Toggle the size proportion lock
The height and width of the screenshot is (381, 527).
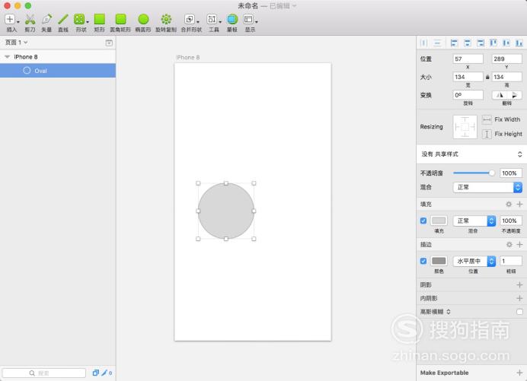click(487, 78)
